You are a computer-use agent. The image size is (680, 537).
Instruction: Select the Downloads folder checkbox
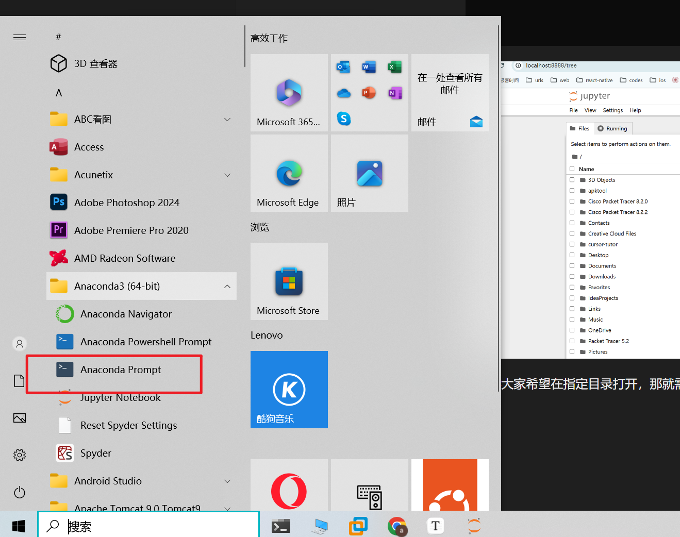tap(572, 277)
